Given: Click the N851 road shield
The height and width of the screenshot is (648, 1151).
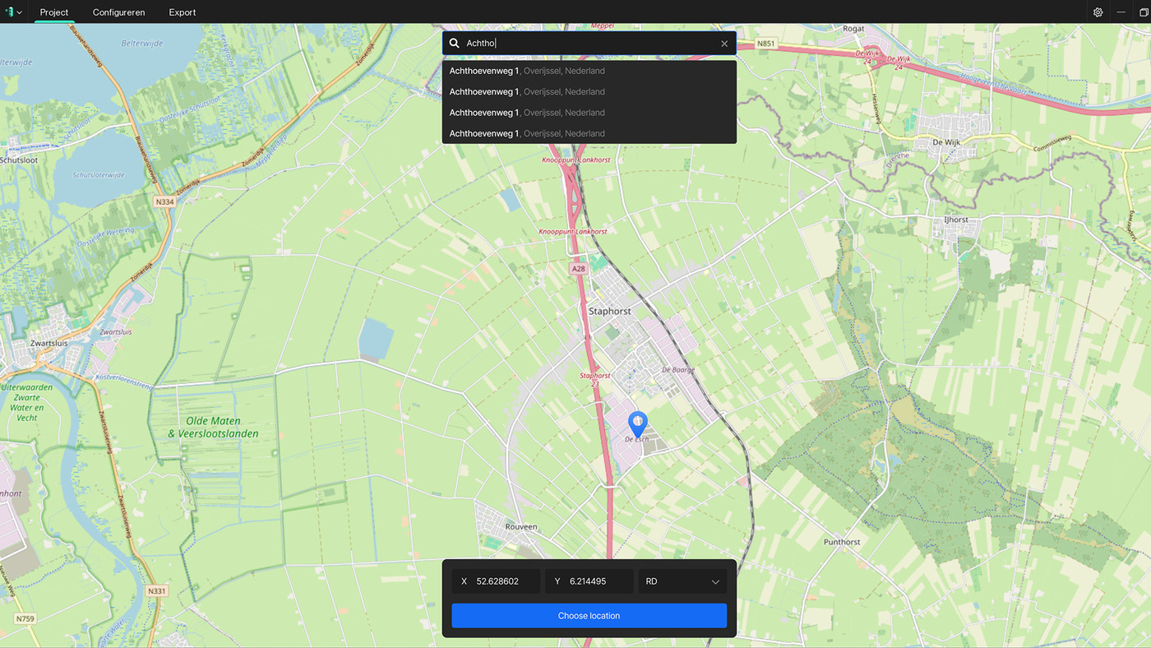Looking at the screenshot, I should 765,43.
